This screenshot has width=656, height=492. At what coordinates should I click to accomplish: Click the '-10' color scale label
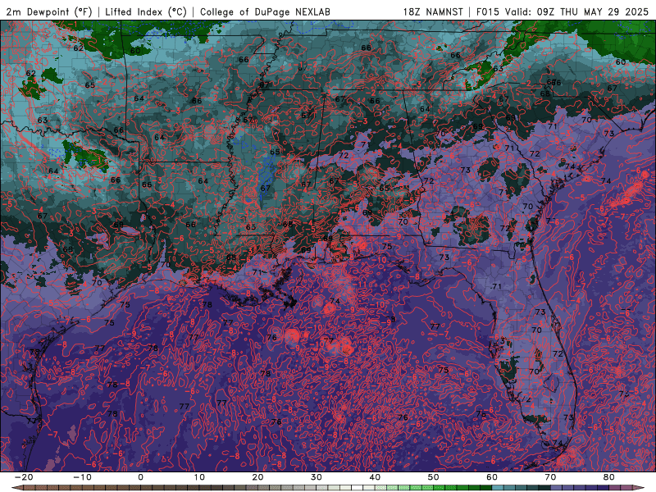[81, 477]
